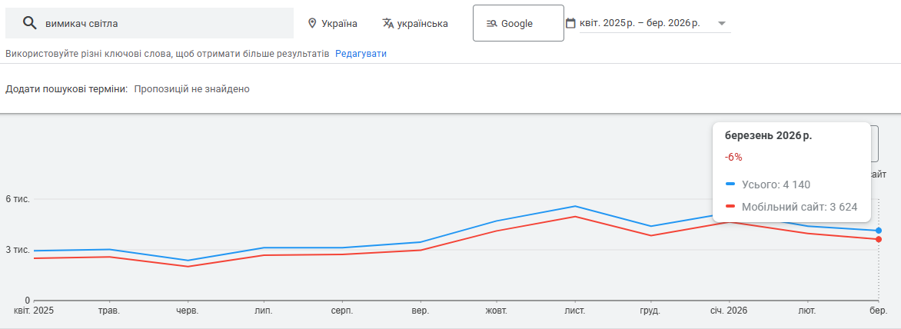Open the Редагувати link
Image resolution: width=901 pixels, height=329 pixels.
[x=361, y=54]
